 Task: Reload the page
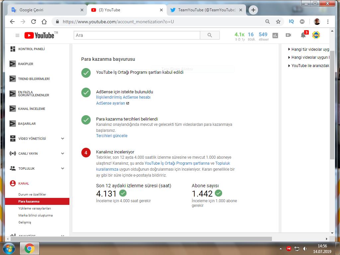[x=34, y=22]
